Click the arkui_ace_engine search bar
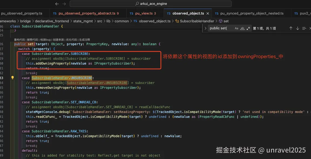Screen dimensions: 311x159 151,4
